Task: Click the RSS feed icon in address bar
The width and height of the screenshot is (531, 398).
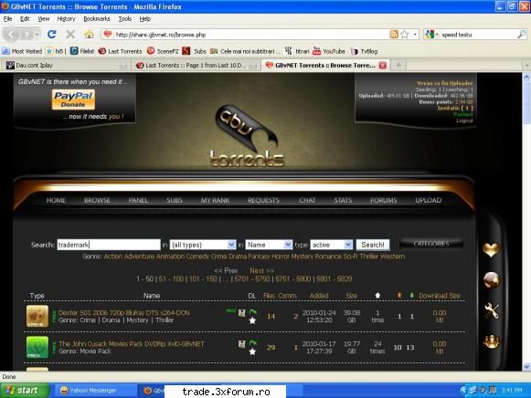Action: tap(394, 34)
